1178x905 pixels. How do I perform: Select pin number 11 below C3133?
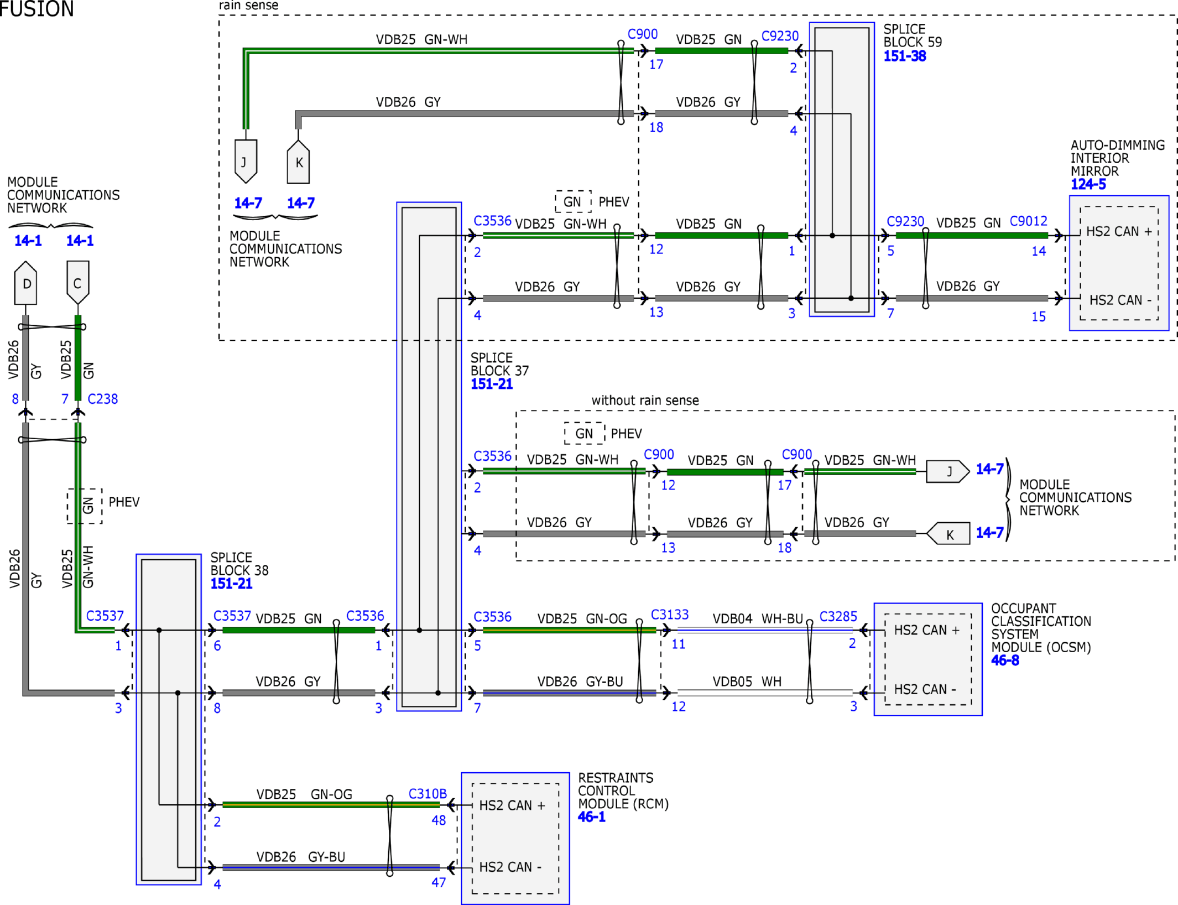click(x=678, y=644)
